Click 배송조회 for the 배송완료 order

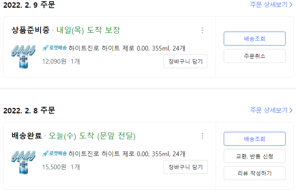click(255, 139)
